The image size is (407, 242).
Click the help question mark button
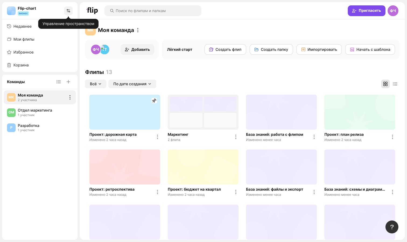pyautogui.click(x=392, y=227)
